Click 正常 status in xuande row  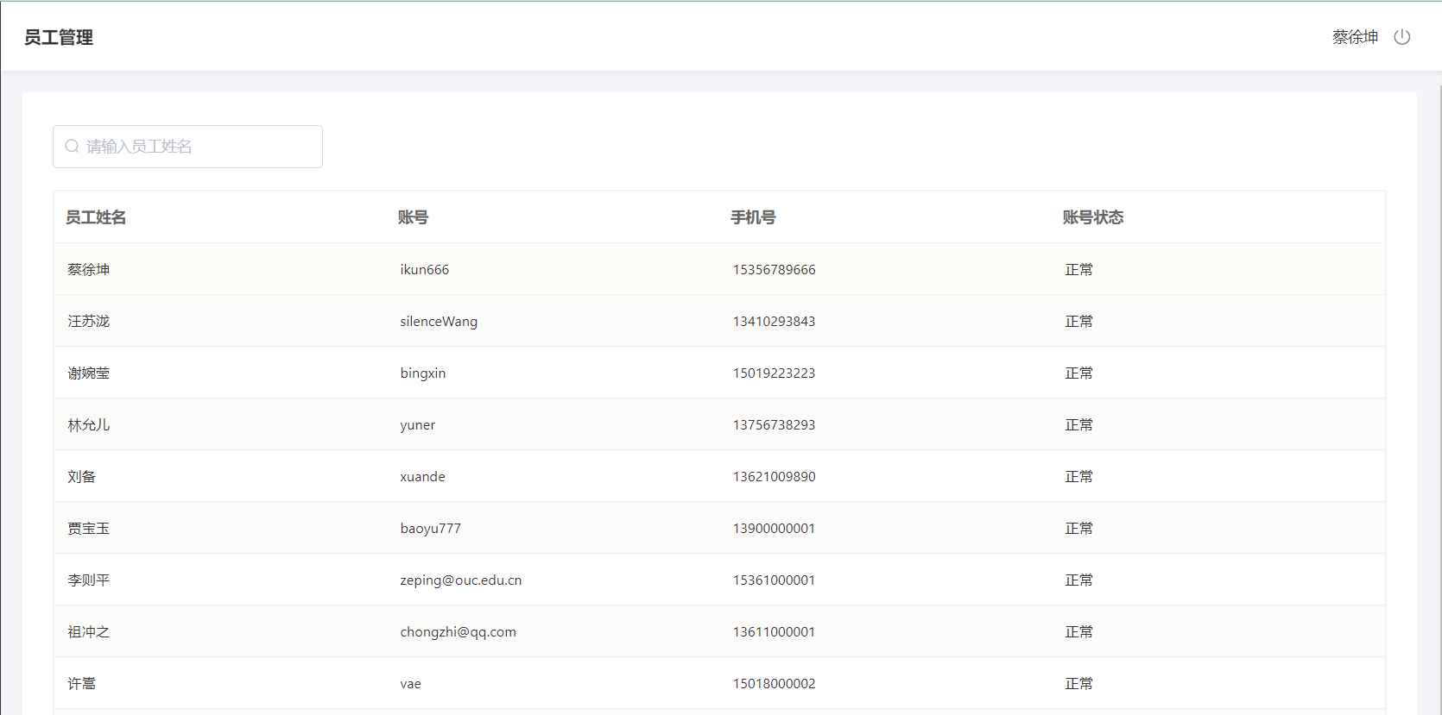coord(1079,477)
